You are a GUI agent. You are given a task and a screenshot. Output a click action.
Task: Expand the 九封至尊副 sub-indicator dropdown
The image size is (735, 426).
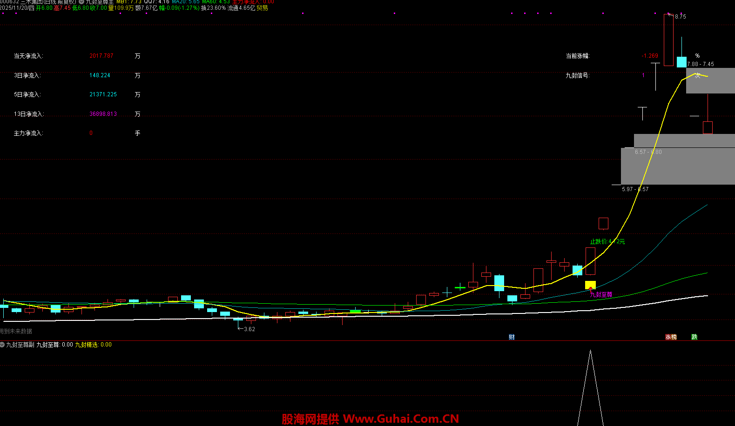tap(2, 345)
